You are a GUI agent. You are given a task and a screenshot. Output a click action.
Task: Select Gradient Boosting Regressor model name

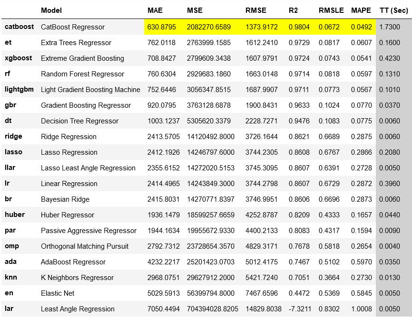click(86, 105)
